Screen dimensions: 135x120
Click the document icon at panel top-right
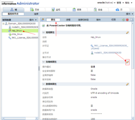coord(132,20)
